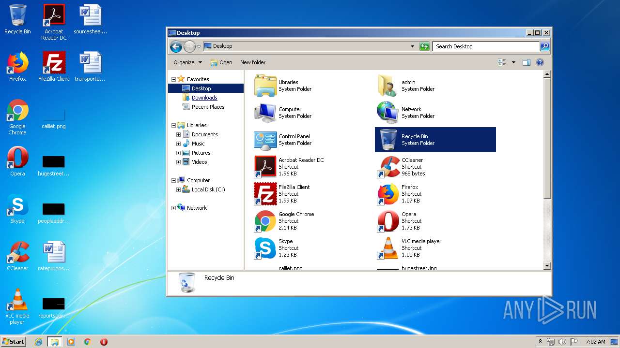Expand the Music library node

[x=178, y=144]
